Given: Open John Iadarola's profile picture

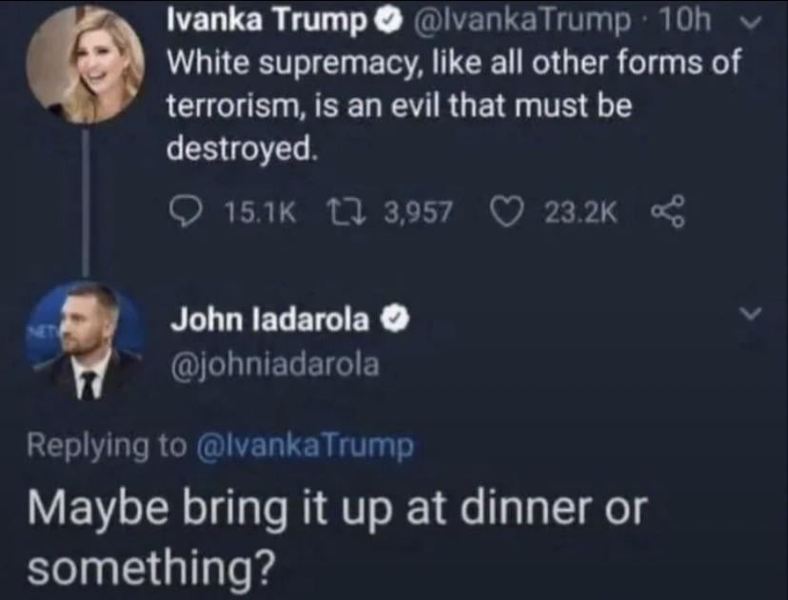Looking at the screenshot, I should tap(86, 341).
